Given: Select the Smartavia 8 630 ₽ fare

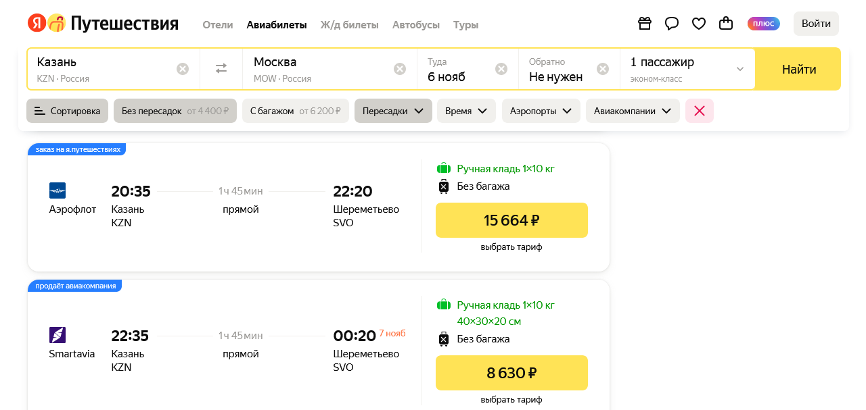Looking at the screenshot, I should coord(511,373).
